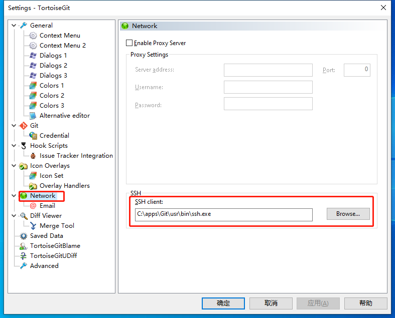Click the Merge Tool arrow icon
The height and width of the screenshot is (318, 395).
33,226
